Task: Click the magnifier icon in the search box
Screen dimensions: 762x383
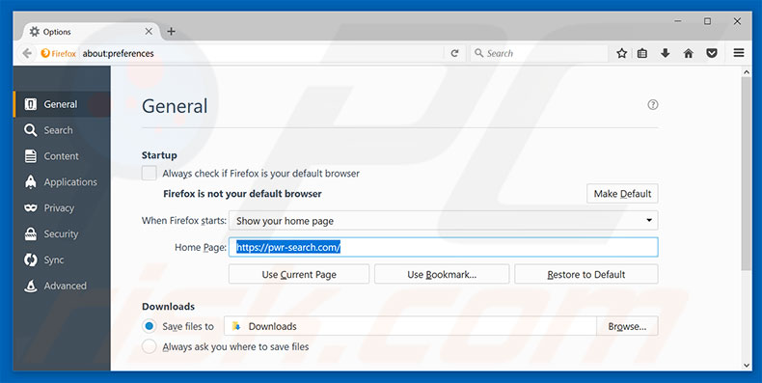Action: (479, 53)
